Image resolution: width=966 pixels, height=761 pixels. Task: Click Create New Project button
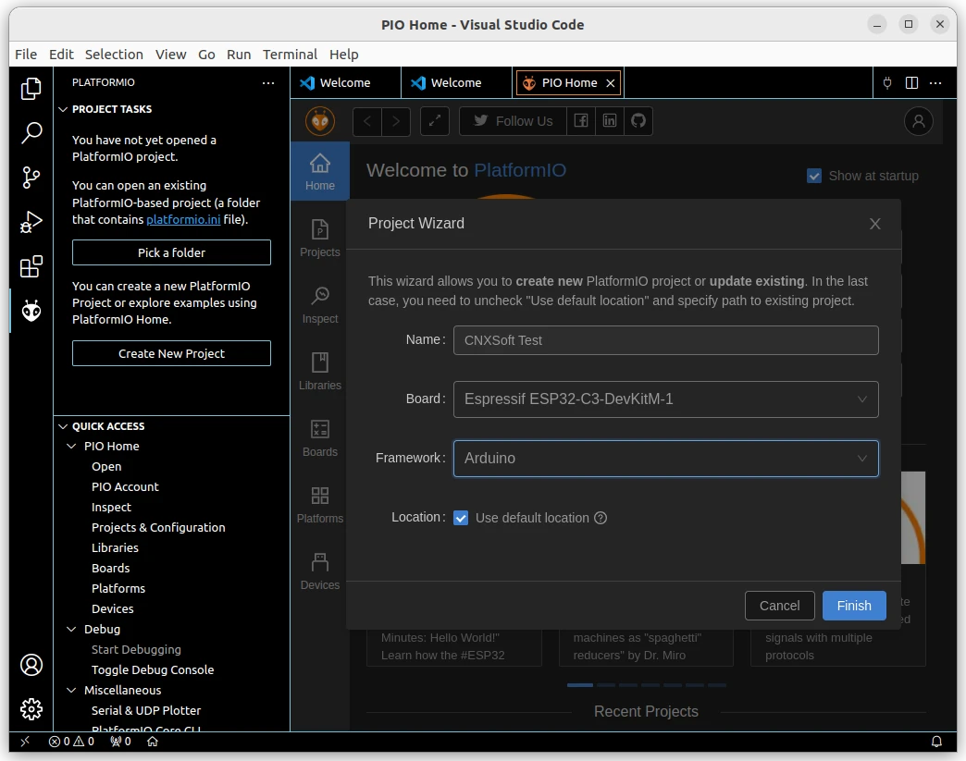[171, 353]
